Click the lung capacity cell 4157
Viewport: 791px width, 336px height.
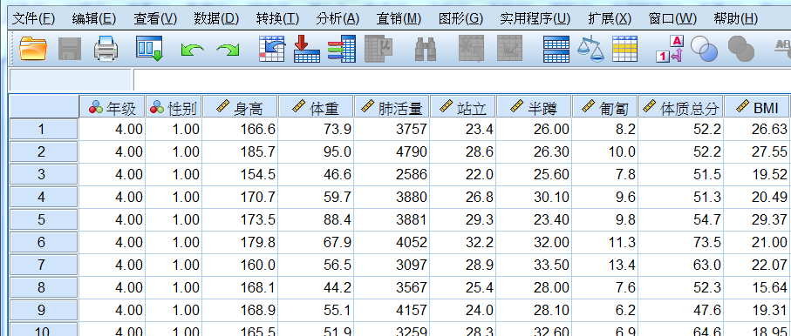click(392, 310)
